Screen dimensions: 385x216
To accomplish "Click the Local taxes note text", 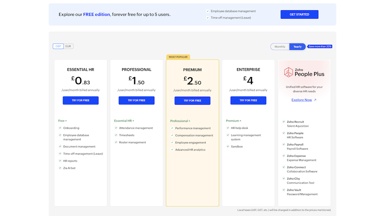I will tap(284, 210).
